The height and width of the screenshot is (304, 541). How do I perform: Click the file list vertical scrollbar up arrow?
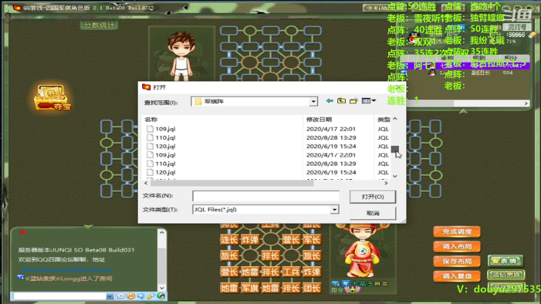395,119
